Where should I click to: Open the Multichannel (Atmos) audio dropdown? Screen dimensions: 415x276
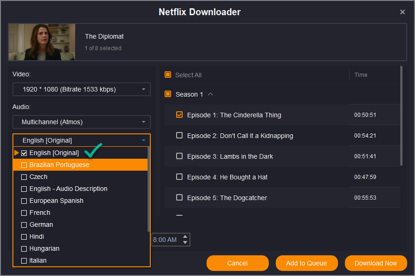click(x=82, y=122)
